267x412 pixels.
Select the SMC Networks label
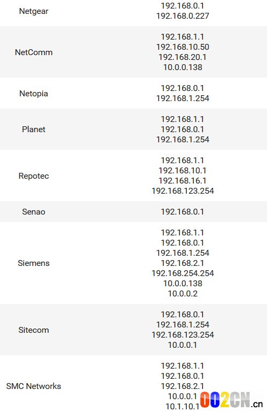(34, 386)
